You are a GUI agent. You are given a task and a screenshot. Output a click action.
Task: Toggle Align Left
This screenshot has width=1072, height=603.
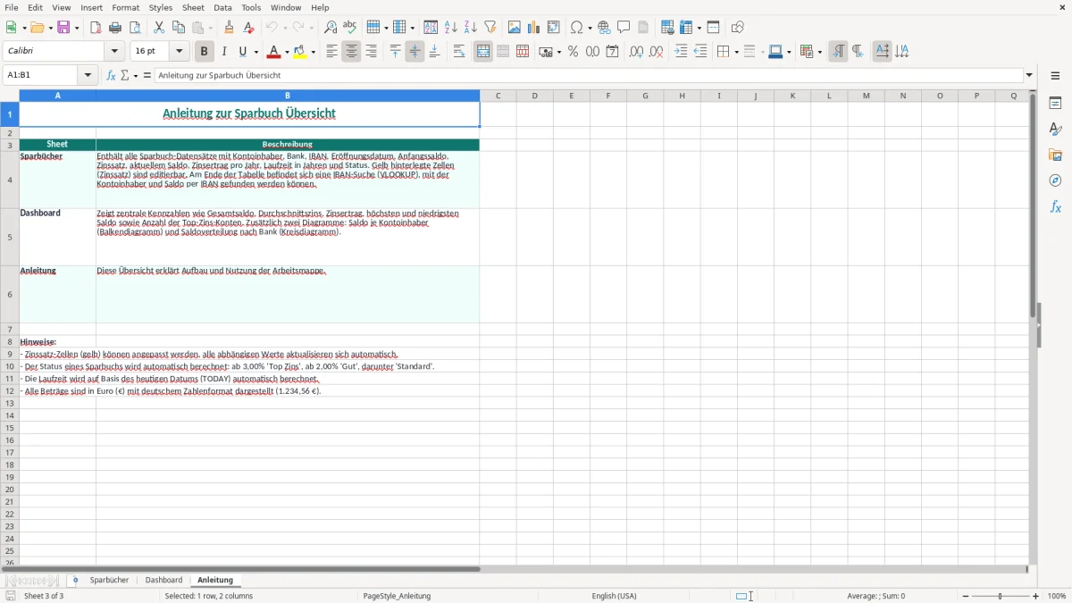pyautogui.click(x=331, y=52)
